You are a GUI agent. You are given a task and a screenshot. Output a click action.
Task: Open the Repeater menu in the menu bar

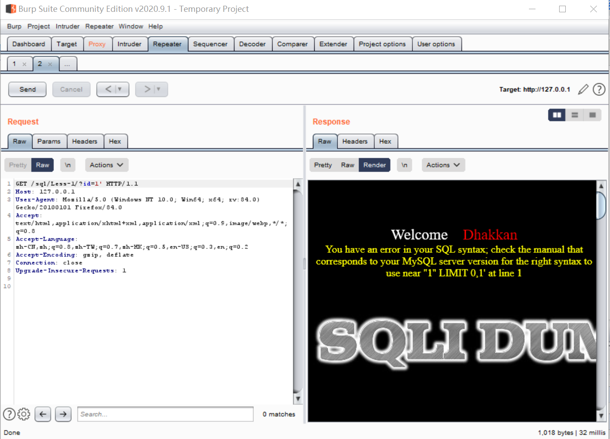coord(99,26)
